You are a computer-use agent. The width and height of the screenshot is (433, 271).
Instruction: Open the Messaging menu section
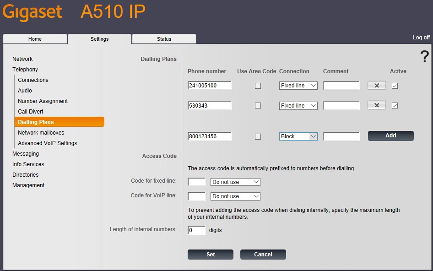[26, 154]
